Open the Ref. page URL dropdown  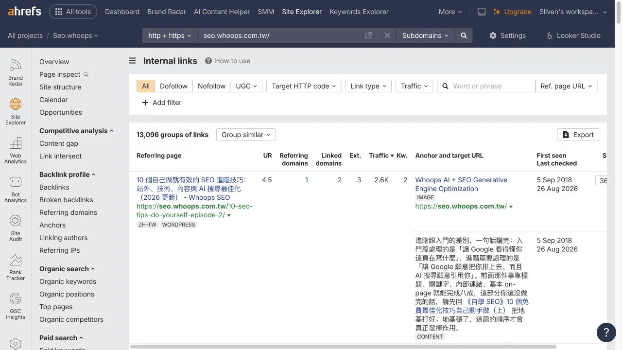[x=566, y=86]
